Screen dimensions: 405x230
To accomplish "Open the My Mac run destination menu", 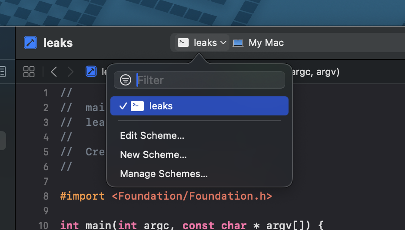I will point(266,43).
